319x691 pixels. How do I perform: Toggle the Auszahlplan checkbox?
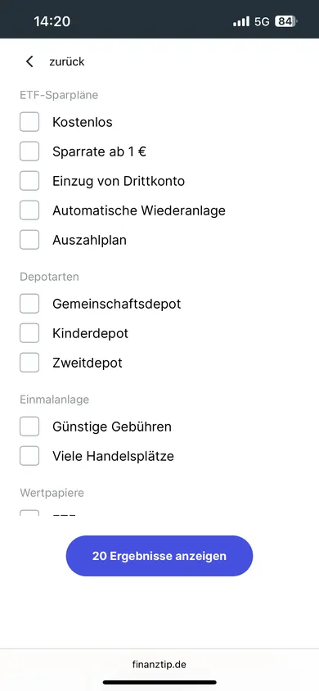29,240
